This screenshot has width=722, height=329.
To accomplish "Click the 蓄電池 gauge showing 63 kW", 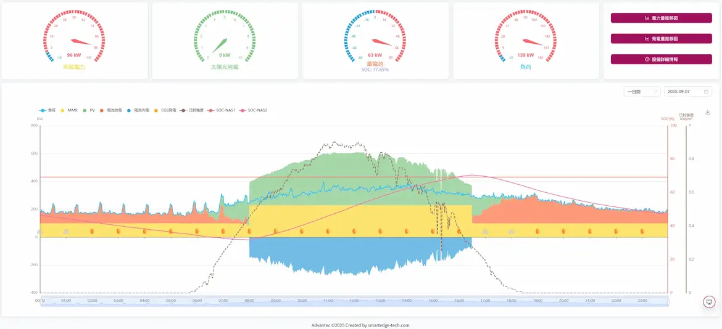I will [375, 39].
